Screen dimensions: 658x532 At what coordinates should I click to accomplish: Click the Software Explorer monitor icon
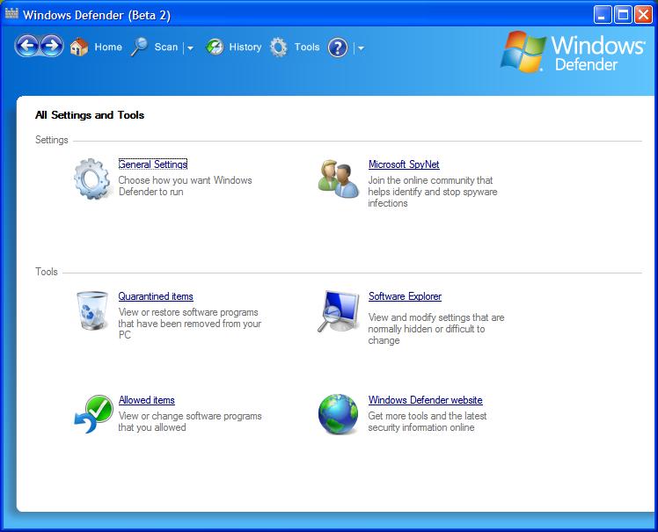tap(339, 311)
